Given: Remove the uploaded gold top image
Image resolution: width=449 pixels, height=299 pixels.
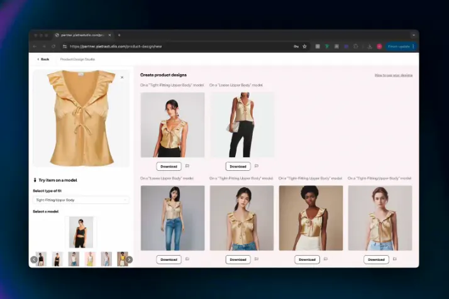Looking at the screenshot, I should point(122,77).
